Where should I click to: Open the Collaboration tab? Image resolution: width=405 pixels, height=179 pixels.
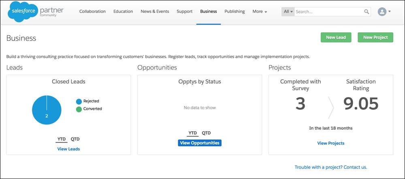tap(92, 12)
